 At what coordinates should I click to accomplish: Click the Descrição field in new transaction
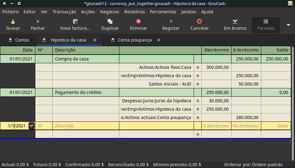coord(86,126)
